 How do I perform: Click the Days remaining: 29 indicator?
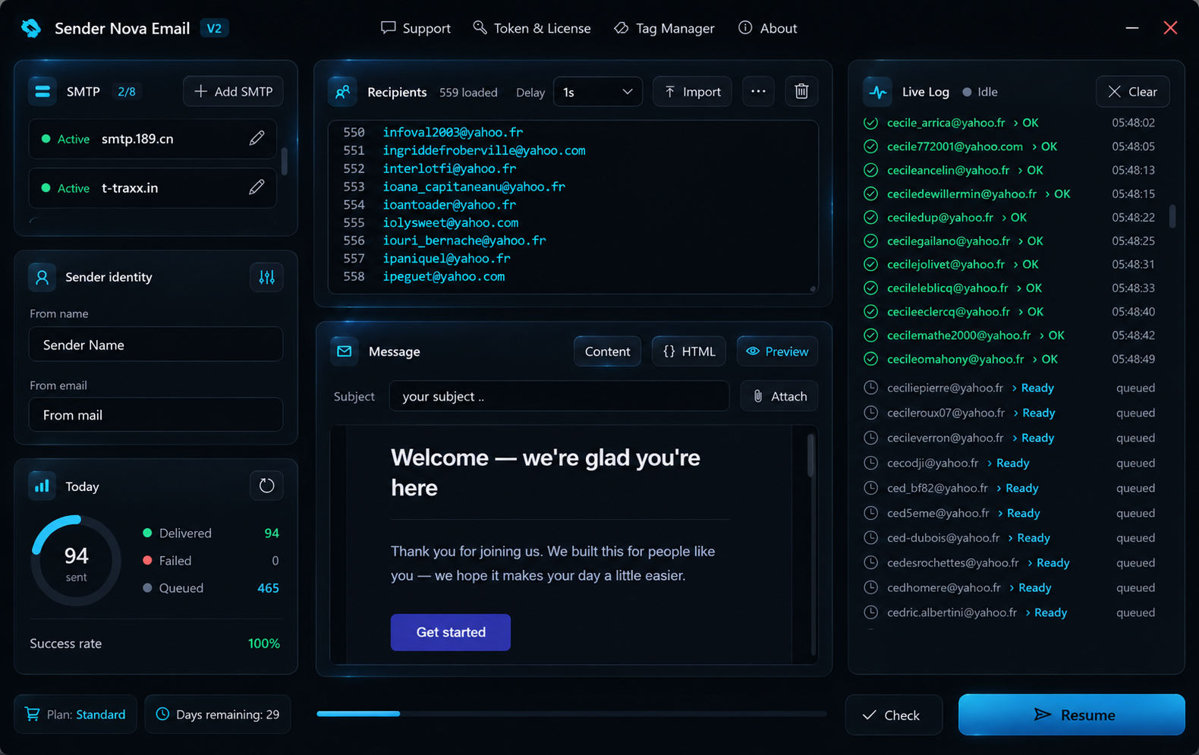[x=218, y=714]
